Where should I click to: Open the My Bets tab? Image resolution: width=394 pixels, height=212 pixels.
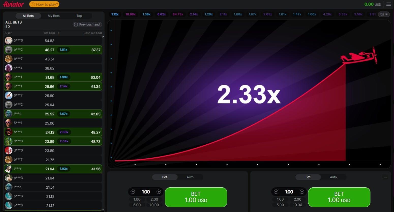coord(54,16)
